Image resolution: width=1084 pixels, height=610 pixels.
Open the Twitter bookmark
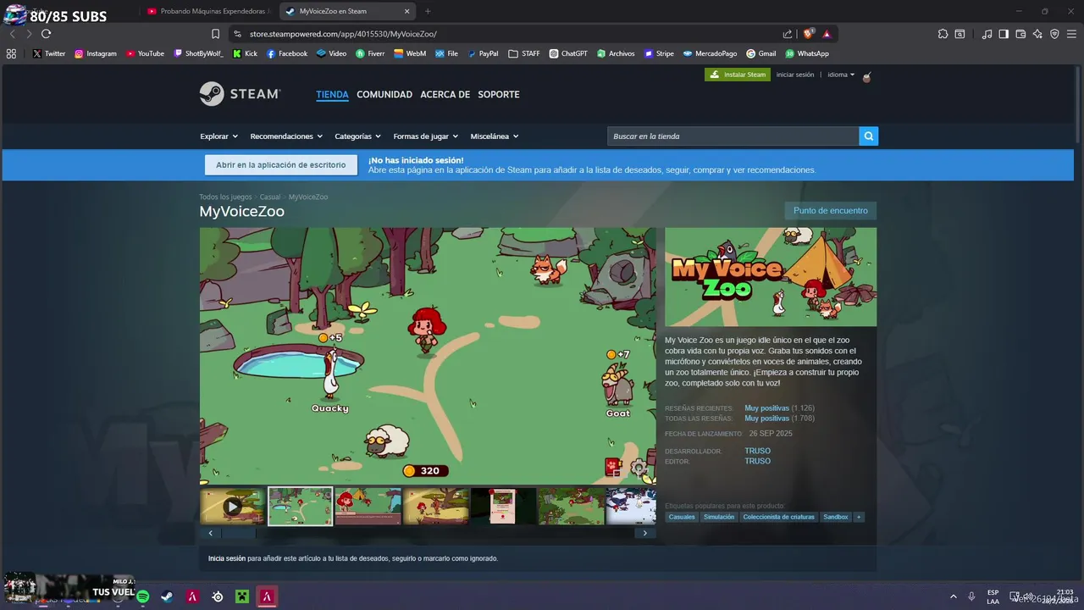pos(49,53)
